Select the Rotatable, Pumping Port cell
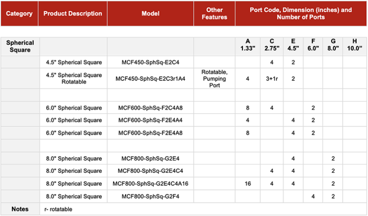 click(x=214, y=79)
